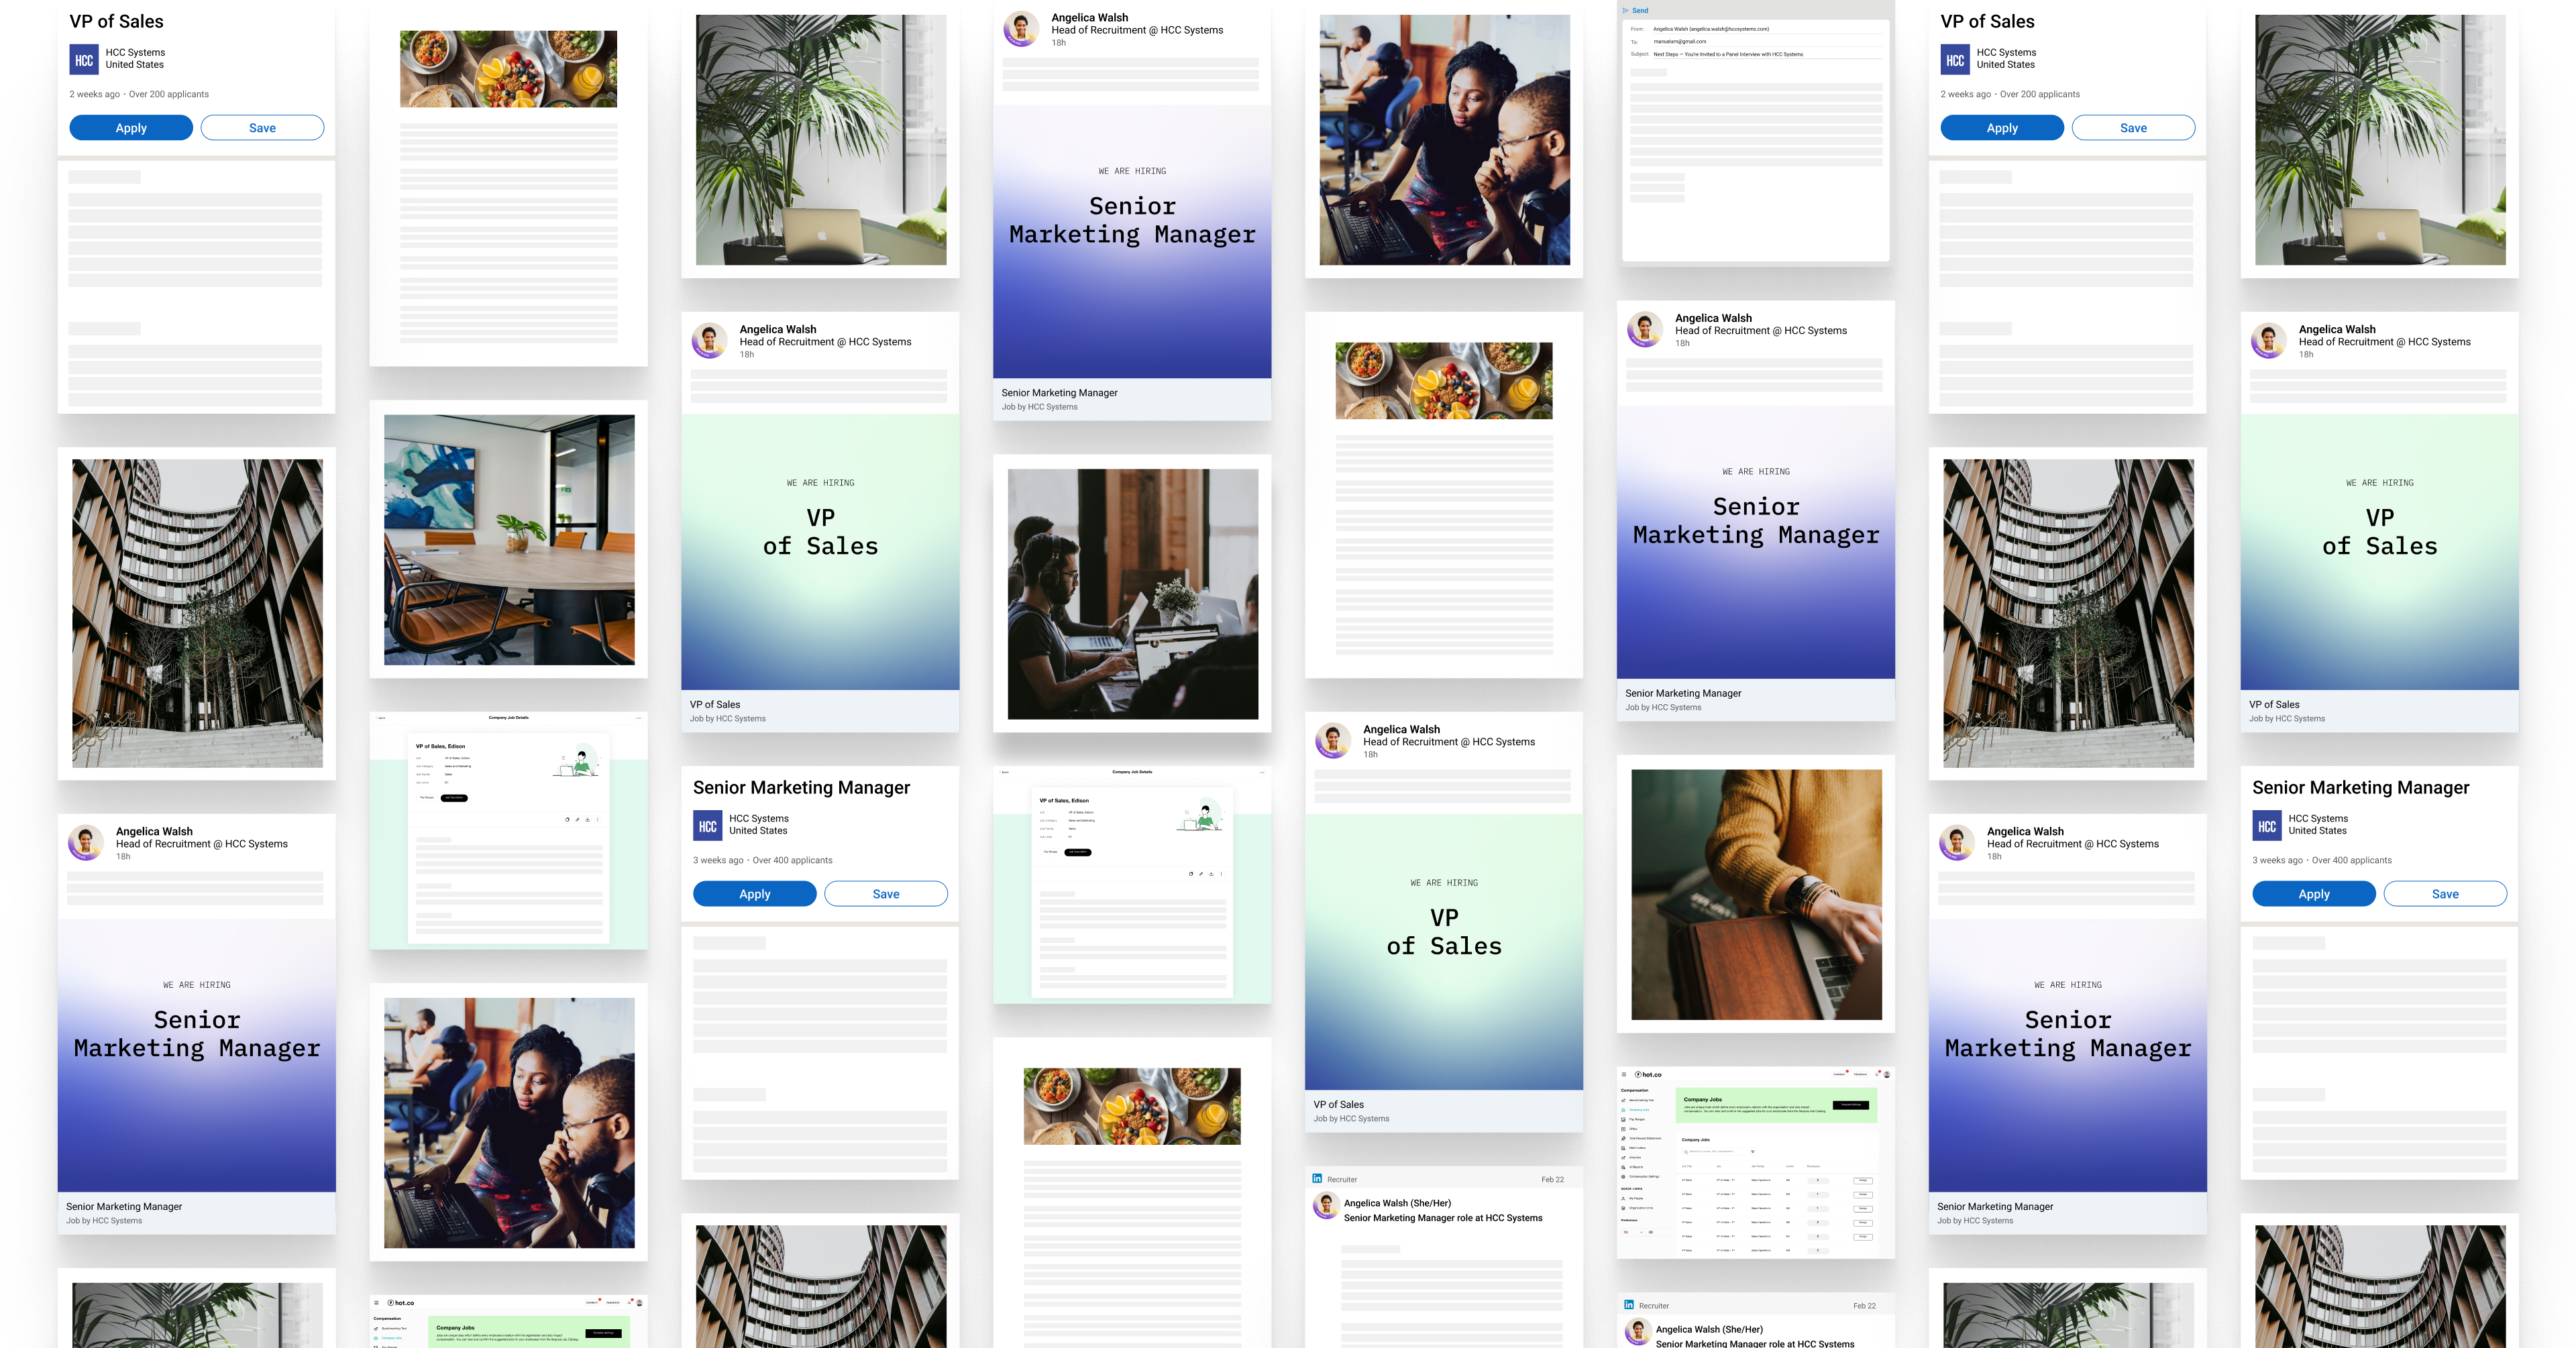Screen dimensions: 2576x1348
Task: Open the meeting room photo with abstract painting
Action: click(x=509, y=540)
